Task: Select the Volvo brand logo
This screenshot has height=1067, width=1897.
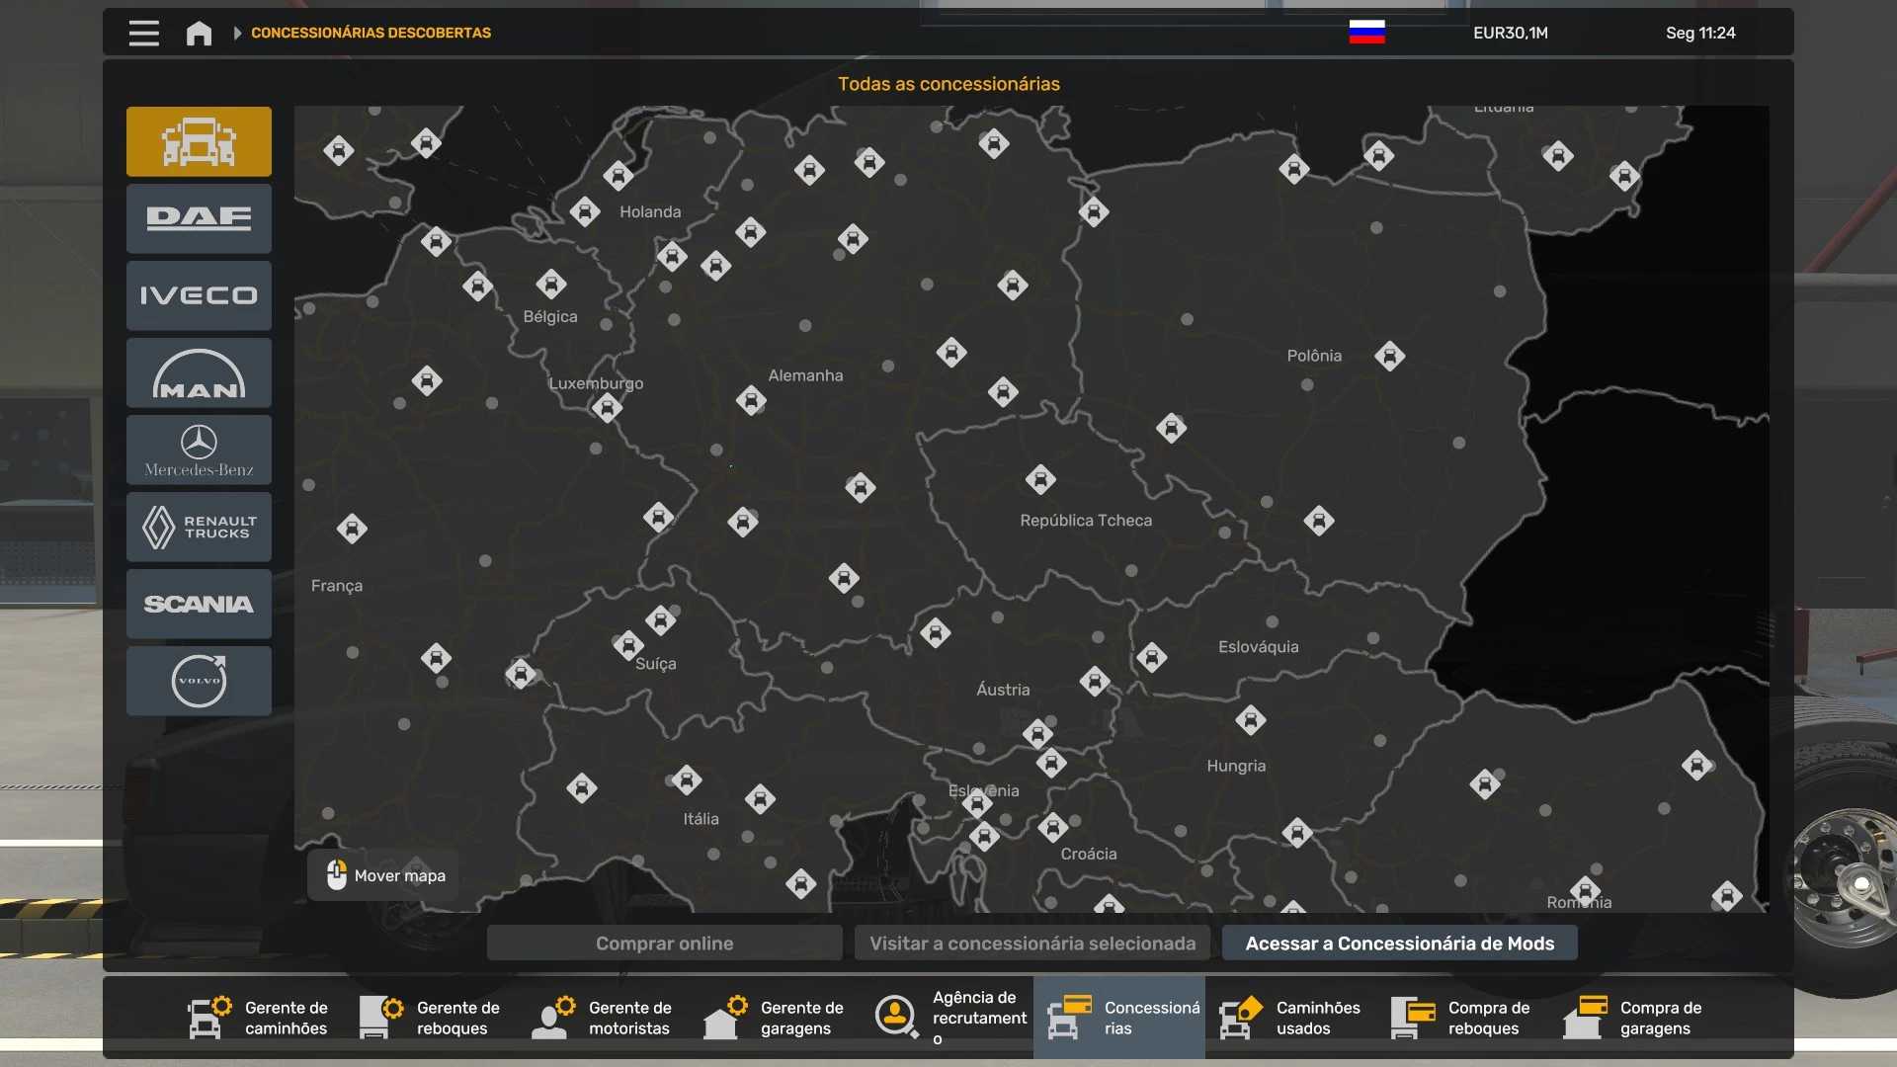Action: click(x=199, y=681)
